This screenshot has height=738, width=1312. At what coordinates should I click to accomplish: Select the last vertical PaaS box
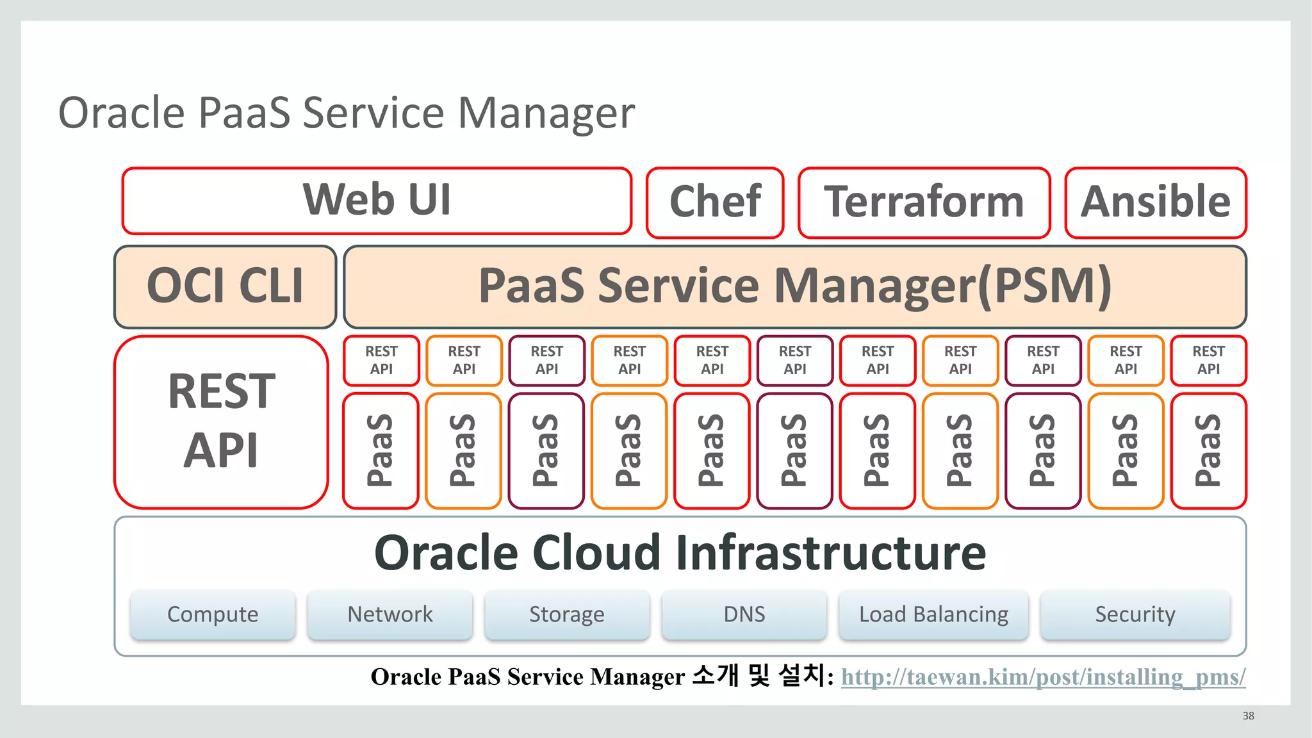pos(1208,450)
